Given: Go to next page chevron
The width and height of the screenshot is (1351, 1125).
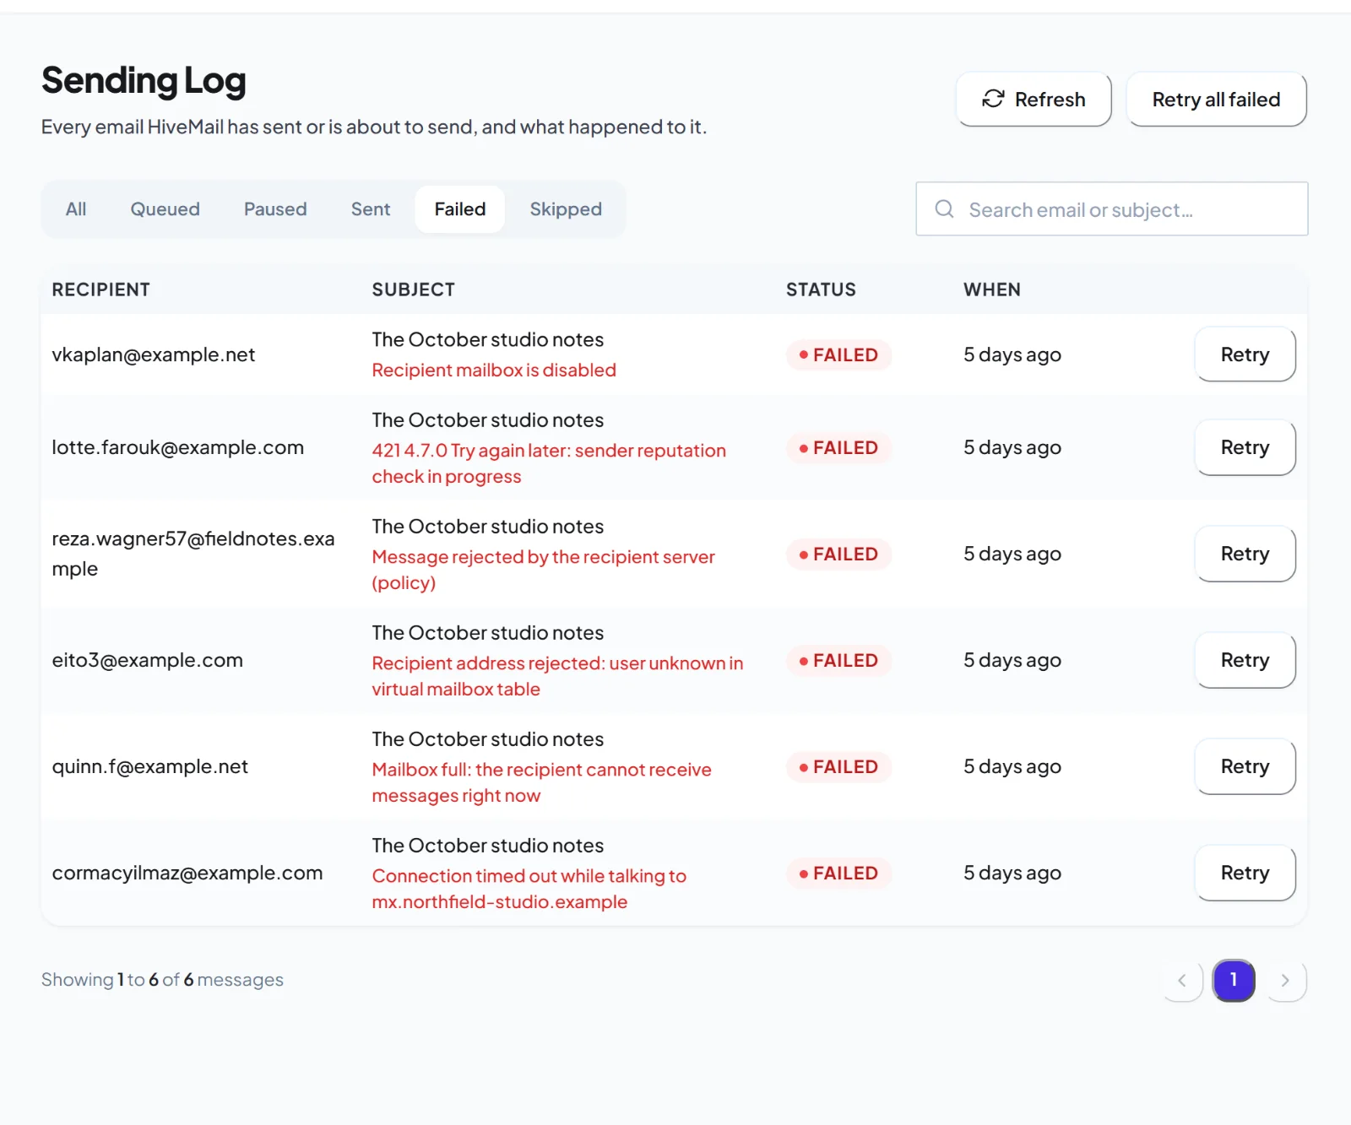Looking at the screenshot, I should click(x=1286, y=980).
